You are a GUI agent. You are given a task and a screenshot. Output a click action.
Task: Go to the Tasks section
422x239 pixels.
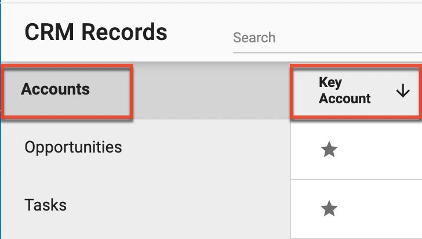point(45,205)
